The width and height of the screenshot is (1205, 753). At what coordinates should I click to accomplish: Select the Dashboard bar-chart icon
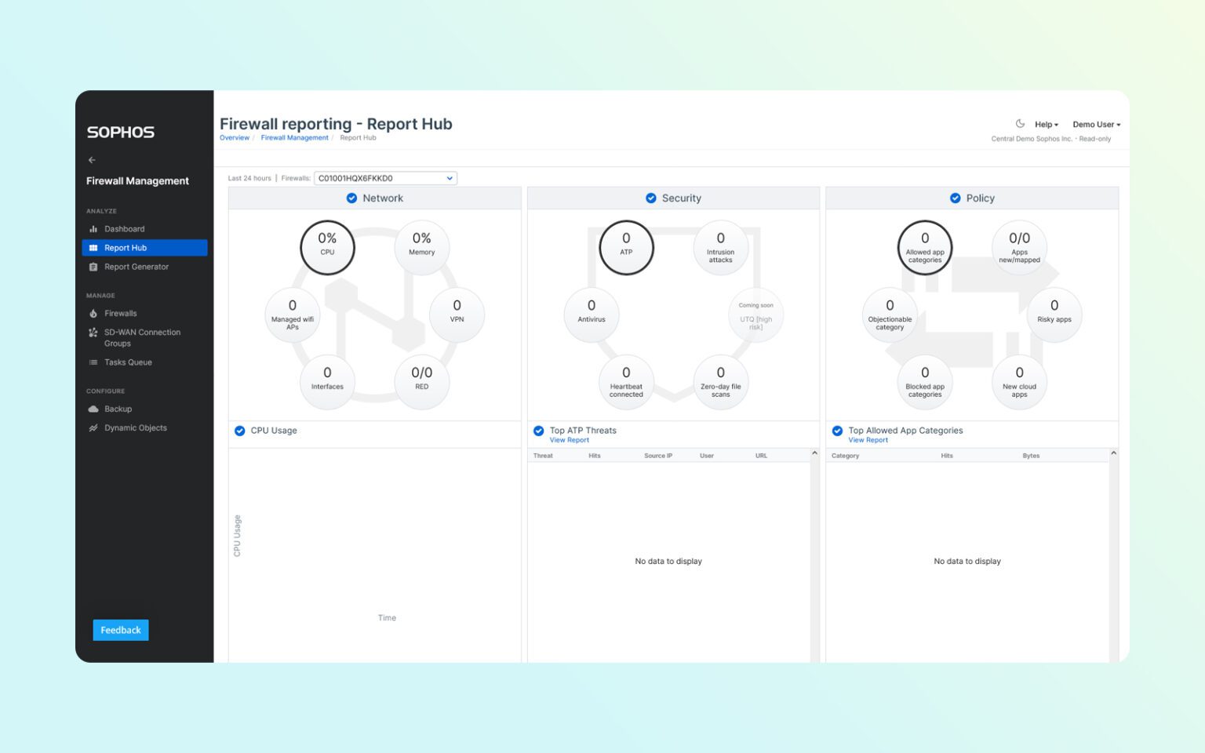pyautogui.click(x=93, y=228)
